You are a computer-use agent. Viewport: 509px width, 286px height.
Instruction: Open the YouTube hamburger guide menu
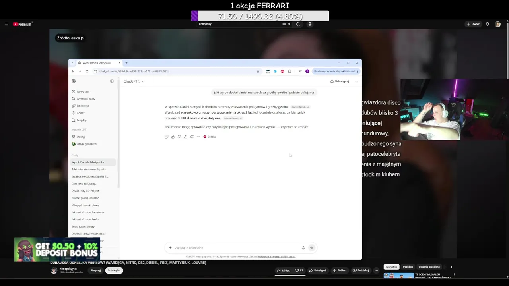(x=6, y=24)
